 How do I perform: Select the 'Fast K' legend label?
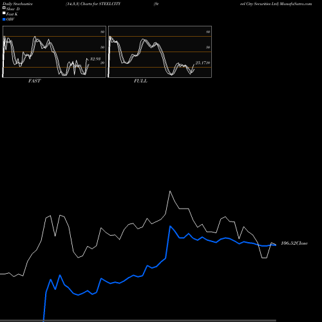[12, 14]
